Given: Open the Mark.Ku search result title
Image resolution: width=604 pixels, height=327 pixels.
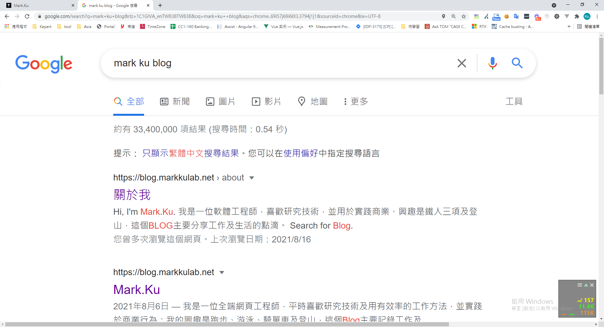Looking at the screenshot, I should coord(137,290).
